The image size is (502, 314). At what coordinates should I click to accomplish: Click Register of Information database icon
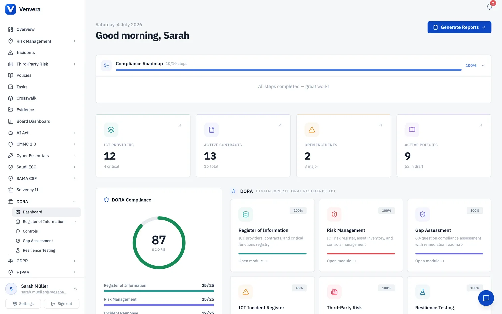tap(246, 214)
